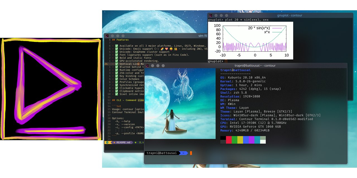Click the check emoji beside 'Unicode: Grapheme cluster support'

click(x=117, y=52)
